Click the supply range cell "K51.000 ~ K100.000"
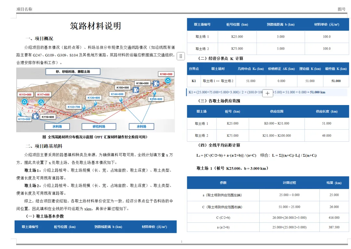Image resolution: width=351 pixels, height=249 pixels. 277,136
